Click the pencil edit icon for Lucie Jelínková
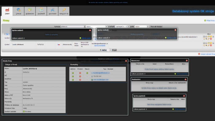The width and height of the screenshot is (215, 121). [x=209, y=45]
